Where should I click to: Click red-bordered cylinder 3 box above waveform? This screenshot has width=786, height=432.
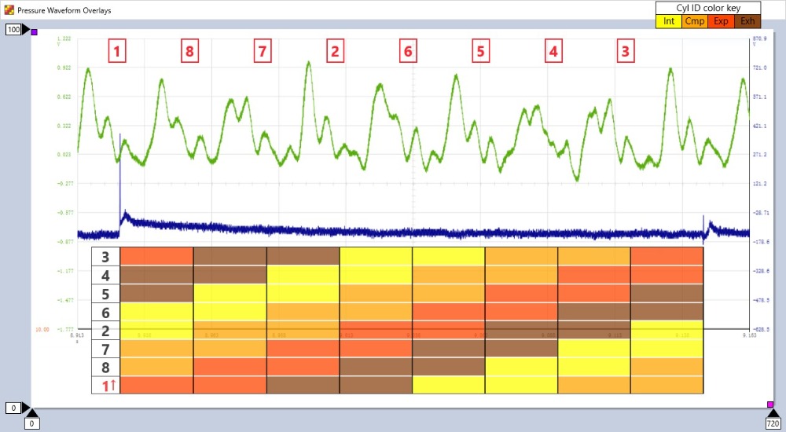click(625, 52)
